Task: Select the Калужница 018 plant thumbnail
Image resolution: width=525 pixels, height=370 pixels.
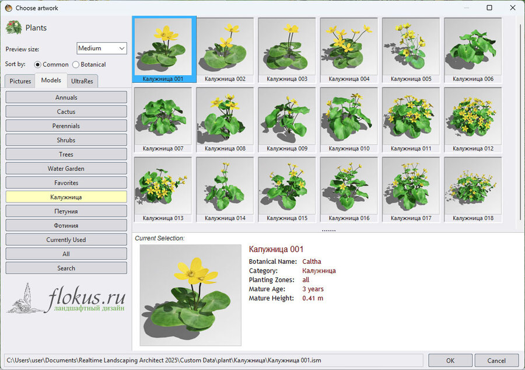Action: pos(473,189)
